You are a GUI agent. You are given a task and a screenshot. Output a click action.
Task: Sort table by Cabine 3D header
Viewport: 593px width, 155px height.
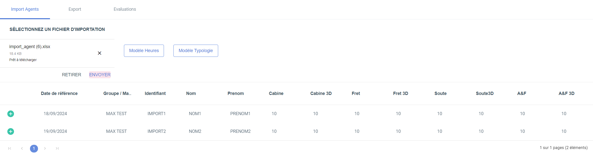click(x=321, y=93)
